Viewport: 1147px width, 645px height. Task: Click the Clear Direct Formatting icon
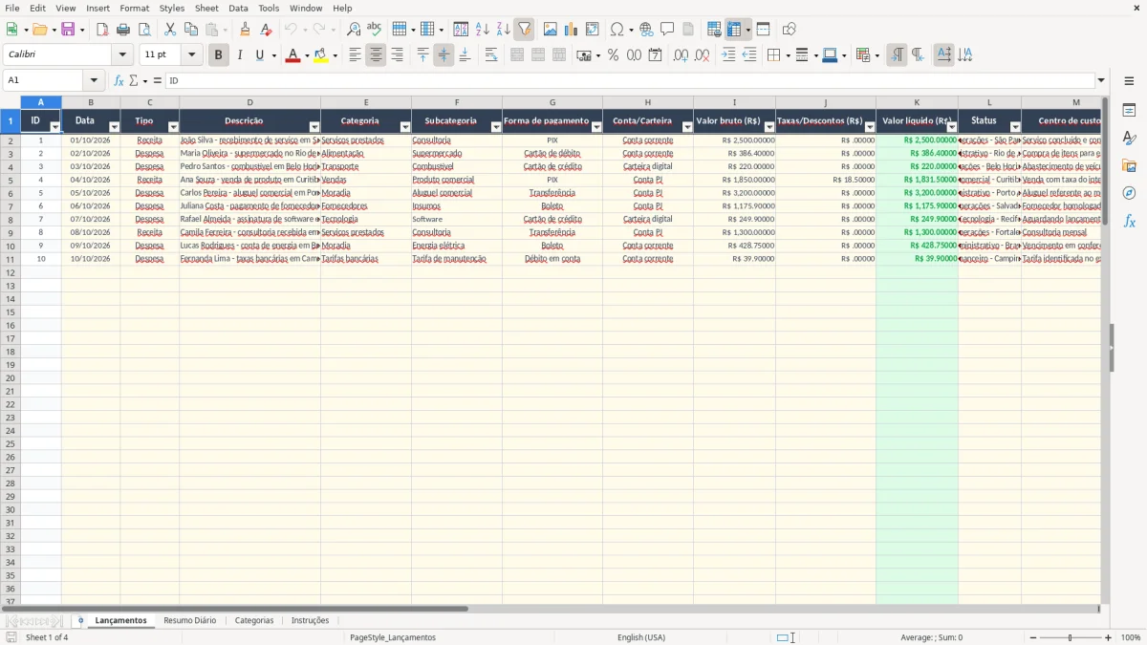point(266,30)
